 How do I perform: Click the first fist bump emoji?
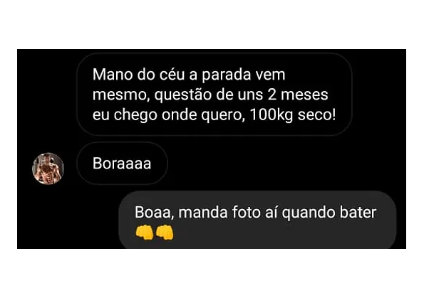click(x=145, y=232)
